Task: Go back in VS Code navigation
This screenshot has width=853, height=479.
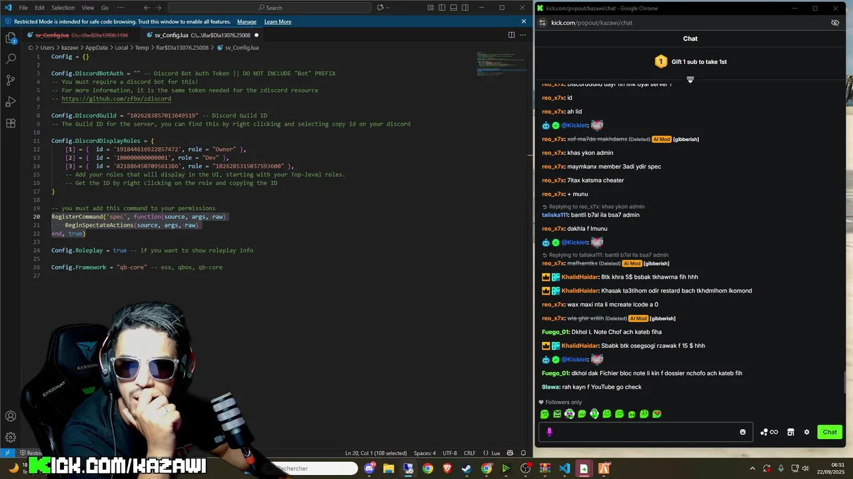Action: click(x=147, y=7)
